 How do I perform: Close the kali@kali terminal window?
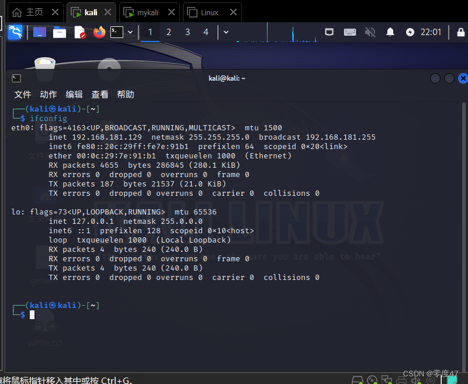[x=463, y=78]
